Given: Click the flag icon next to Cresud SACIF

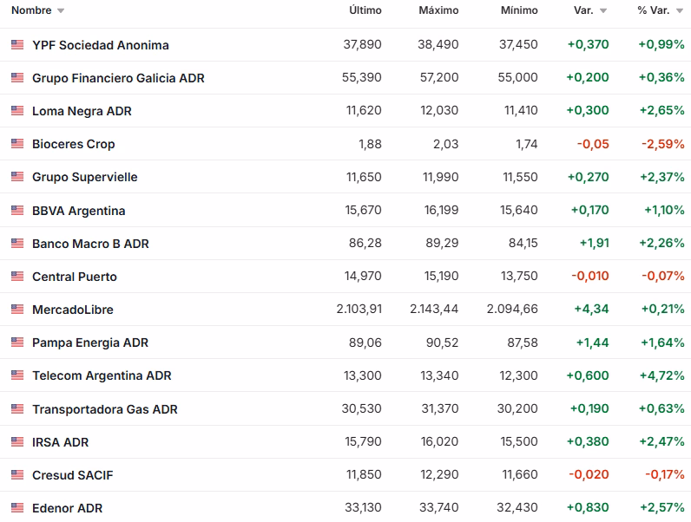Looking at the screenshot, I should click(x=17, y=475).
